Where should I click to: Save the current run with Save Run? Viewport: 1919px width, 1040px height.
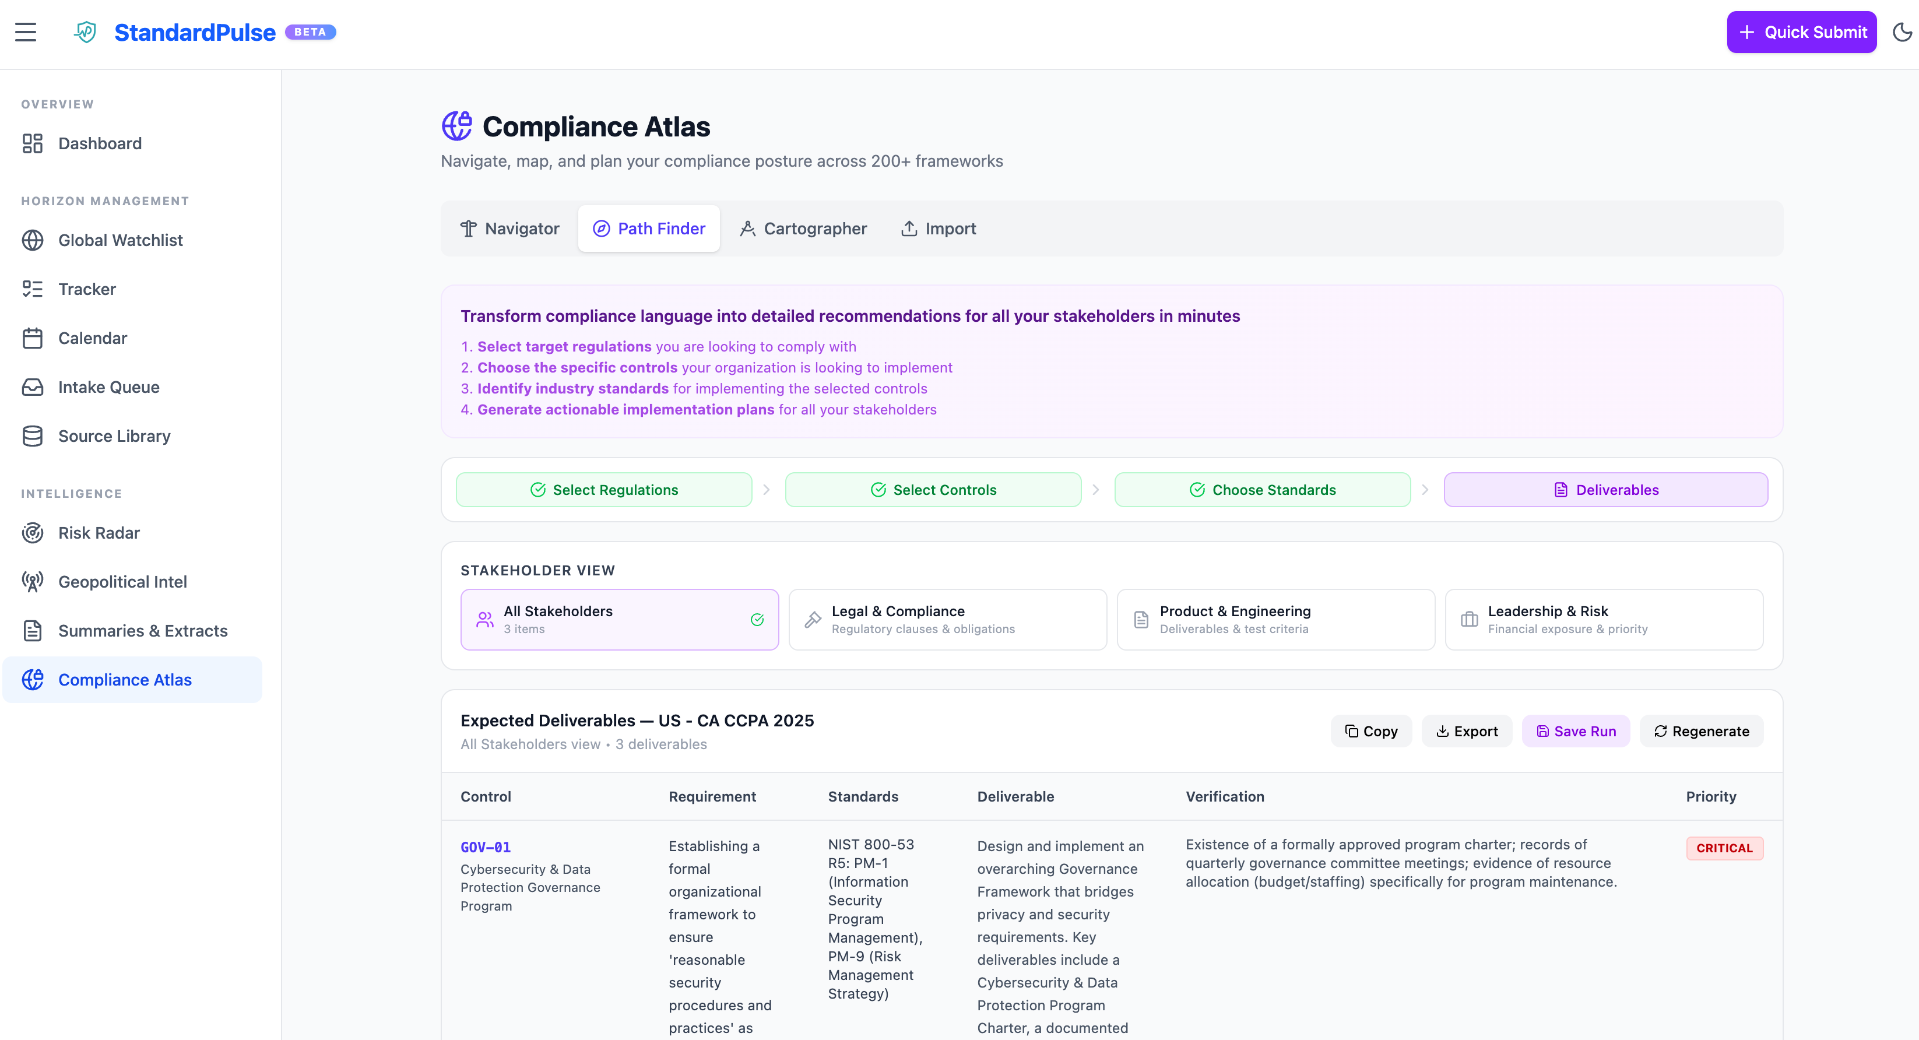coord(1575,731)
